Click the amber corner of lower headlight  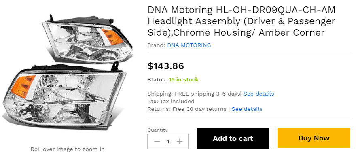coord(23,87)
